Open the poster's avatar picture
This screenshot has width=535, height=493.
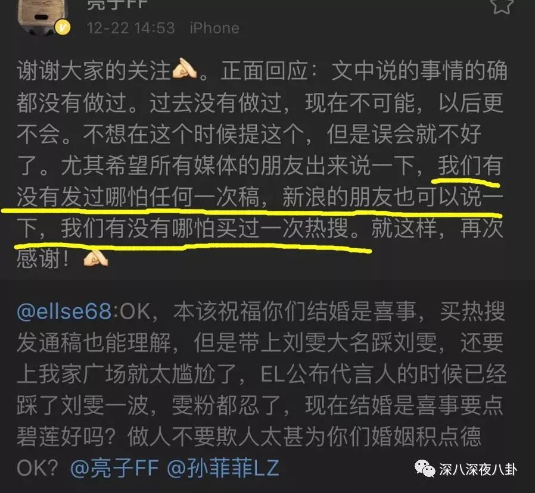click(43, 16)
